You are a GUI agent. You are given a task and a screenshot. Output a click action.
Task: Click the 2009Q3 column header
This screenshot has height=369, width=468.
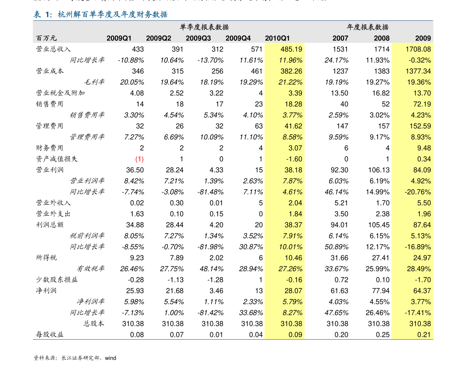(198, 38)
